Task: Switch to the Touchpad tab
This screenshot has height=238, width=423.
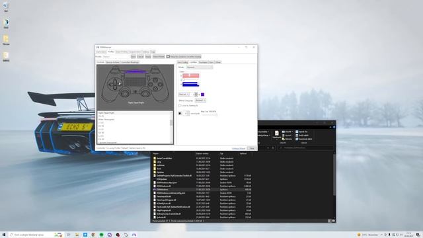Action: click(x=203, y=62)
